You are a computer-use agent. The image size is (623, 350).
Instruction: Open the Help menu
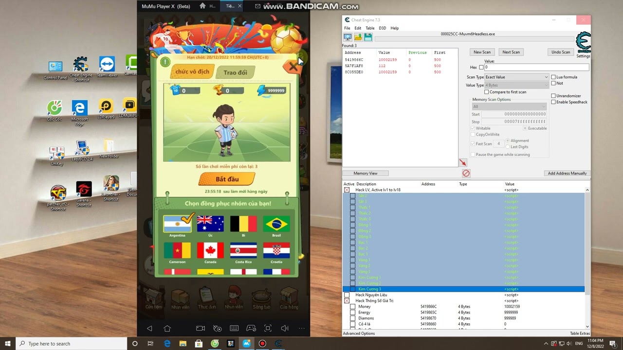click(395, 28)
